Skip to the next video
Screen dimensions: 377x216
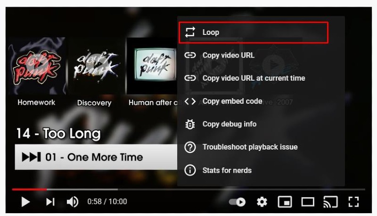point(50,201)
